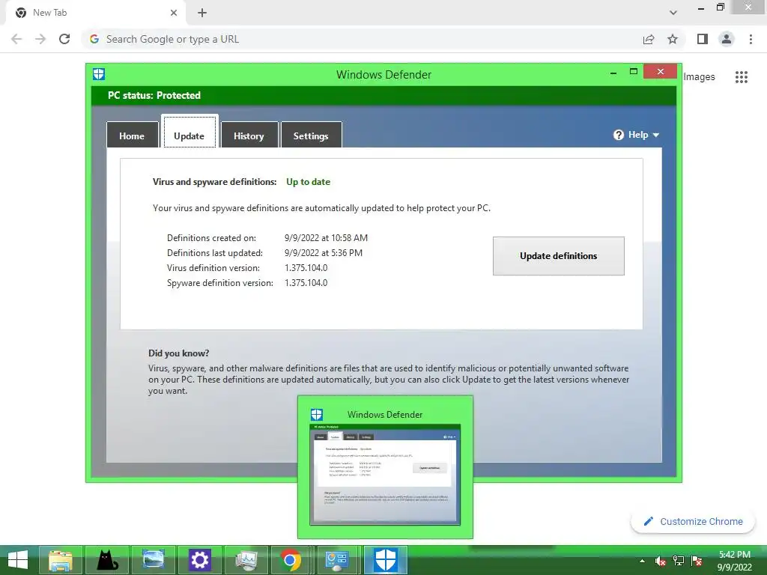Open the purple gear settings app in taskbar
Screen dimensions: 767x575
(x=199, y=560)
